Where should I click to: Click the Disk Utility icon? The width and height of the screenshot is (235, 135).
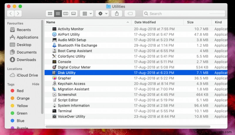(x=54, y=73)
